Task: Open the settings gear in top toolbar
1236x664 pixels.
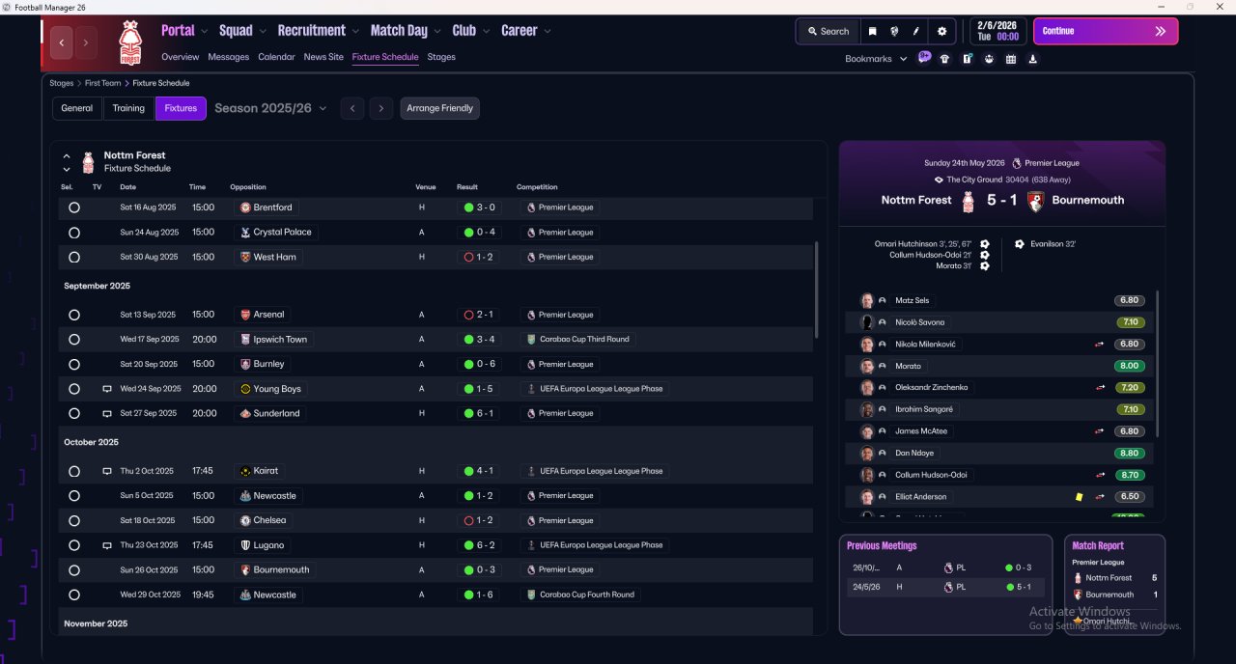Action: click(942, 31)
